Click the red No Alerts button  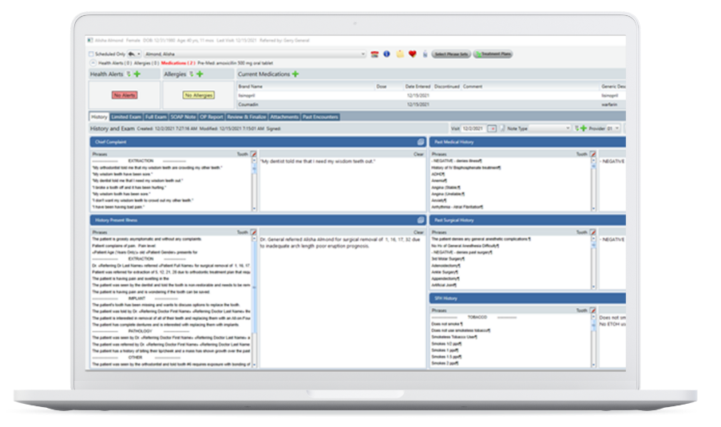[125, 95]
